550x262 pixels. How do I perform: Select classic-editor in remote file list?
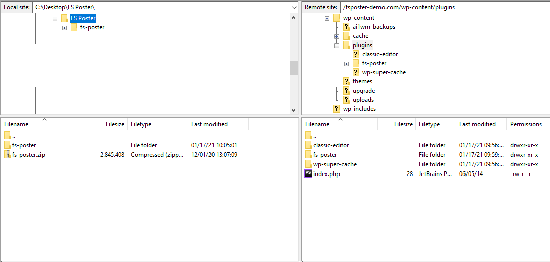[331, 145]
